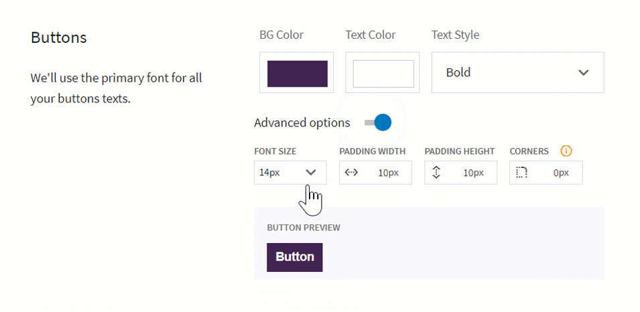Screen dimensions: 640x312
Task: Click the purple preview Button
Action: [295, 257]
